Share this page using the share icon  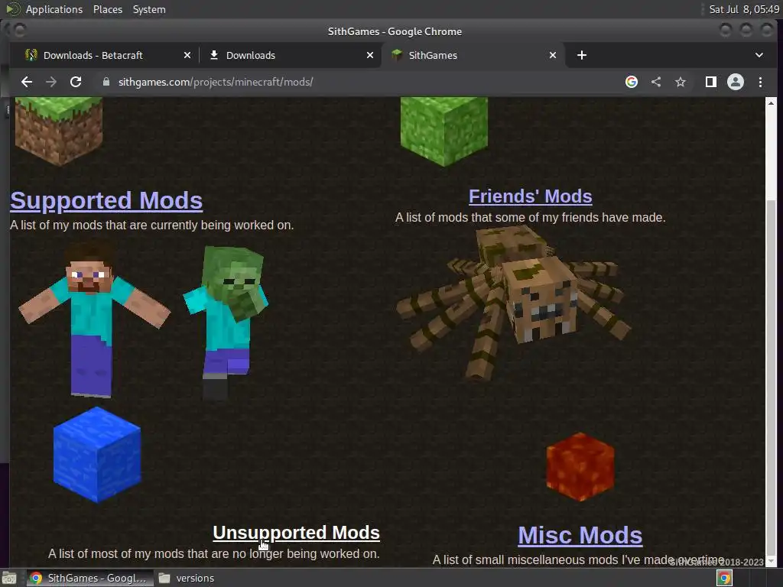click(x=655, y=82)
